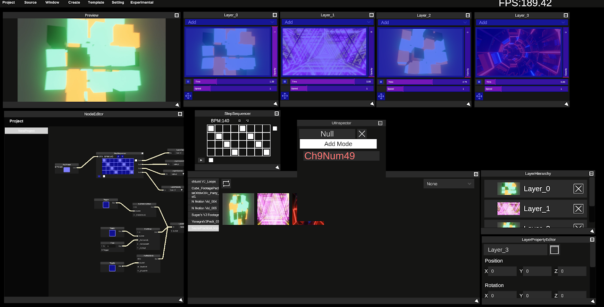Click the Add Mode button in UIInspector

338,144
